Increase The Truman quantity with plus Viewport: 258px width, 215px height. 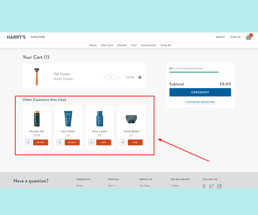click(x=117, y=77)
